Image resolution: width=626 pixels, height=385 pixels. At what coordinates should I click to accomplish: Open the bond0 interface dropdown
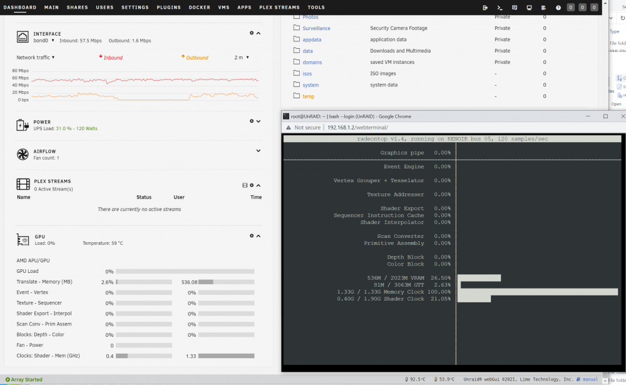point(44,40)
